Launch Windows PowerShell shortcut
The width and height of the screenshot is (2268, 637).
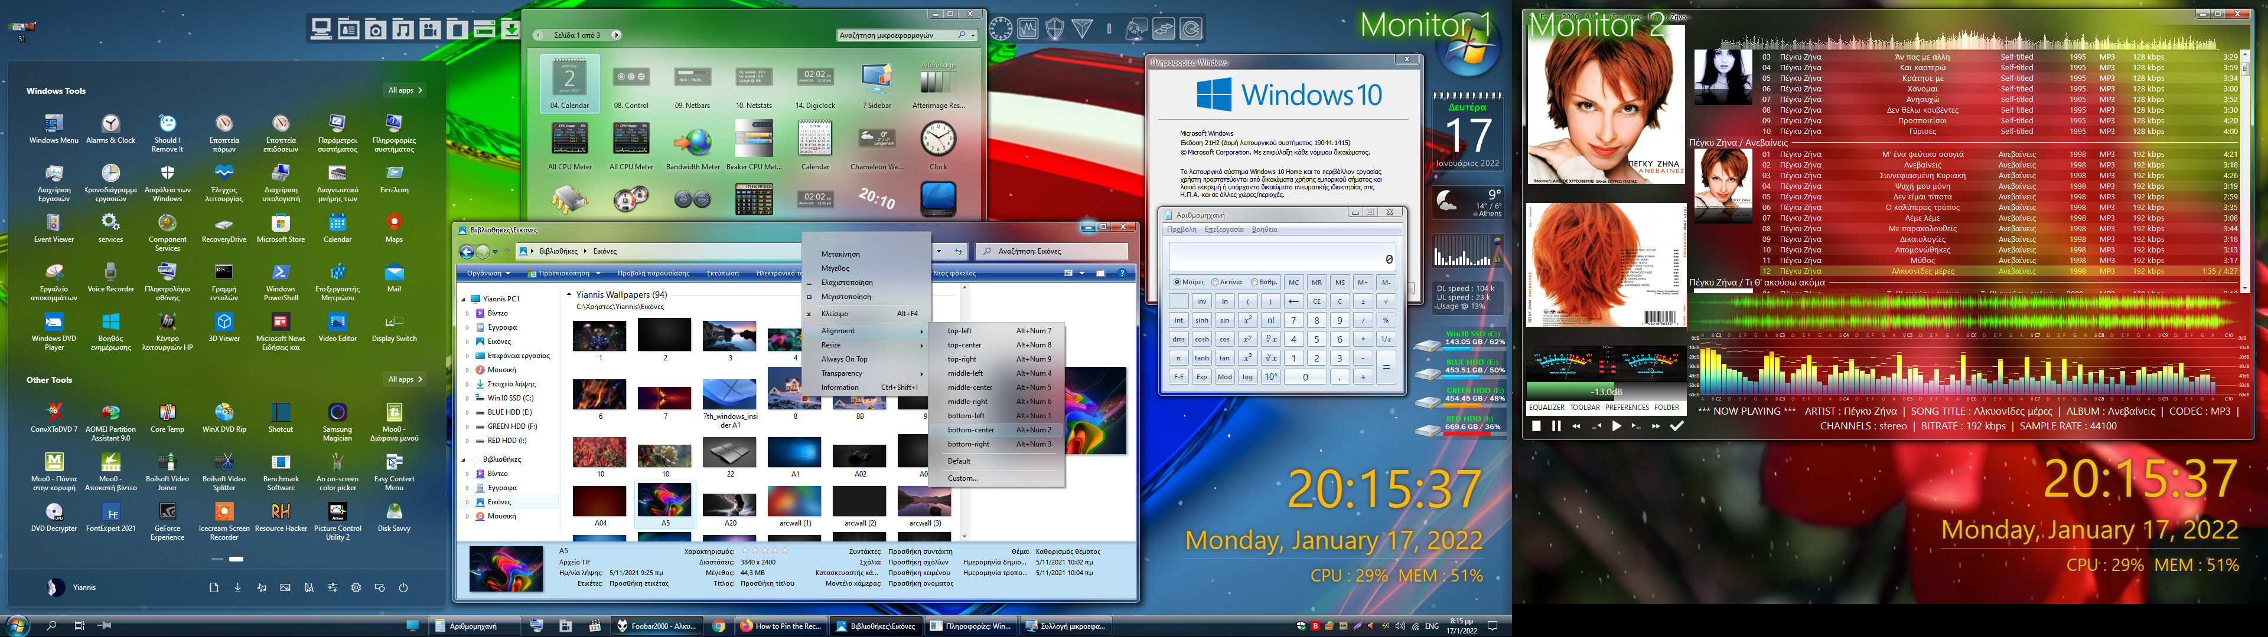point(281,281)
